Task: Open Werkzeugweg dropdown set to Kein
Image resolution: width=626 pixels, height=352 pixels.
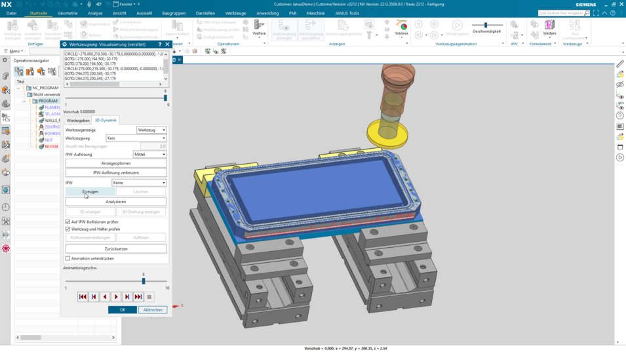Action: click(x=136, y=138)
